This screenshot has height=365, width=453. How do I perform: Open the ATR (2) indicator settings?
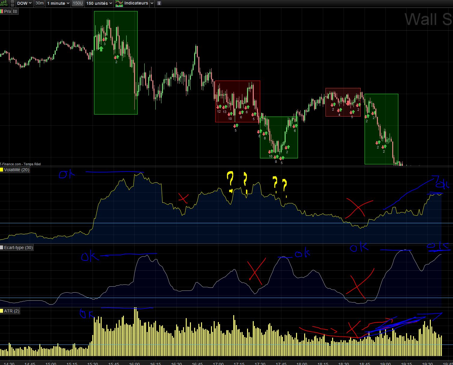[x=12, y=311]
